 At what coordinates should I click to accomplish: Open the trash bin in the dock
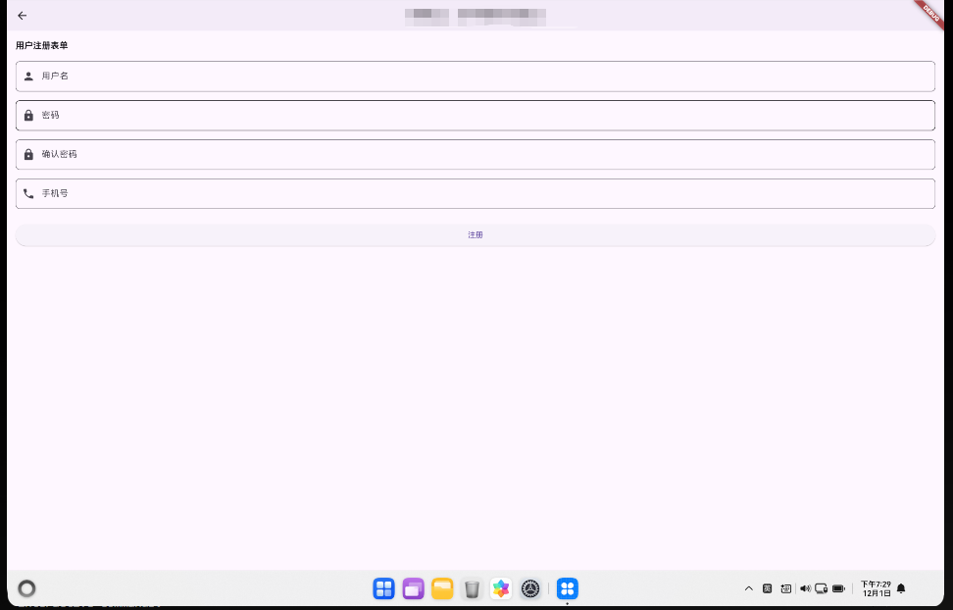[x=472, y=588]
